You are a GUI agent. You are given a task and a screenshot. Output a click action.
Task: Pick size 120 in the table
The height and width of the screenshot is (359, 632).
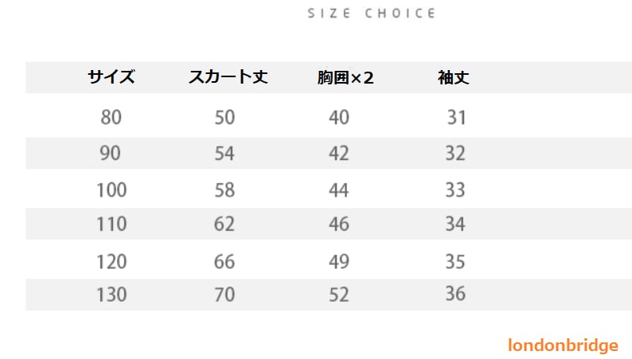[x=111, y=261]
